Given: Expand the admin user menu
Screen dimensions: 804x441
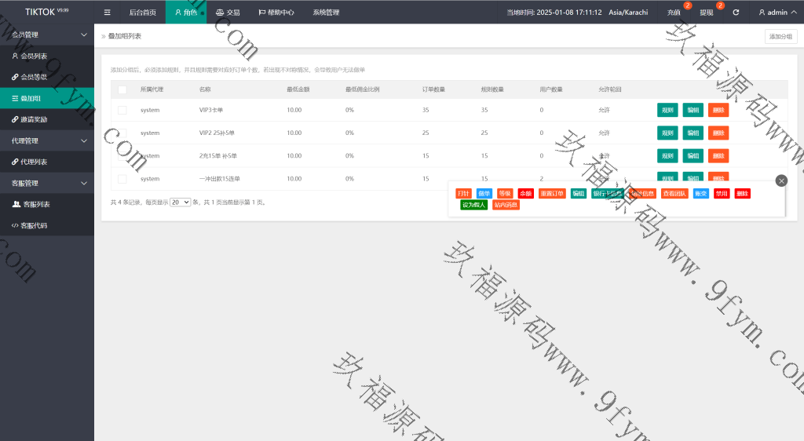Looking at the screenshot, I should coord(777,13).
